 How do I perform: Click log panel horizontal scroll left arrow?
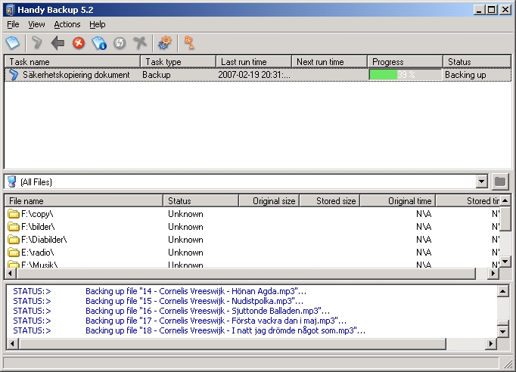(13, 344)
